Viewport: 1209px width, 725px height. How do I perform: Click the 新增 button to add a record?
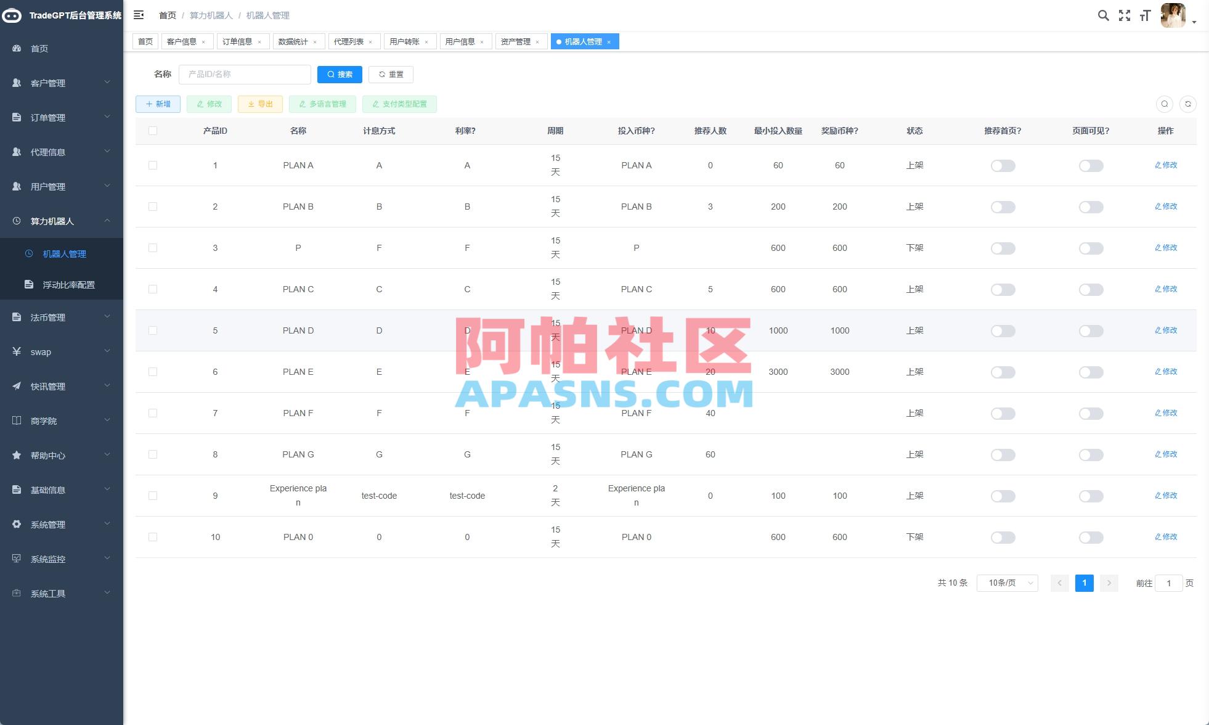[158, 104]
